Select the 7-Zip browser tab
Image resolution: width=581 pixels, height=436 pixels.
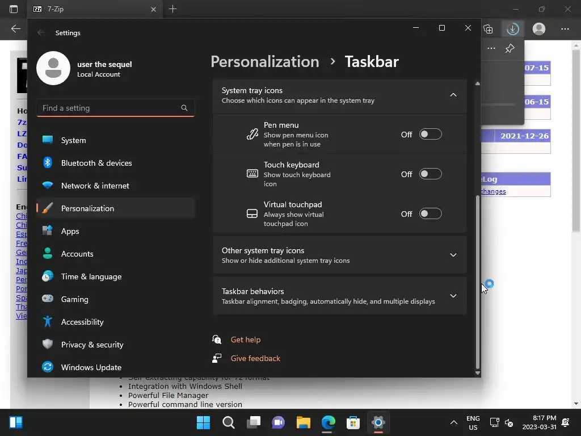(x=95, y=9)
